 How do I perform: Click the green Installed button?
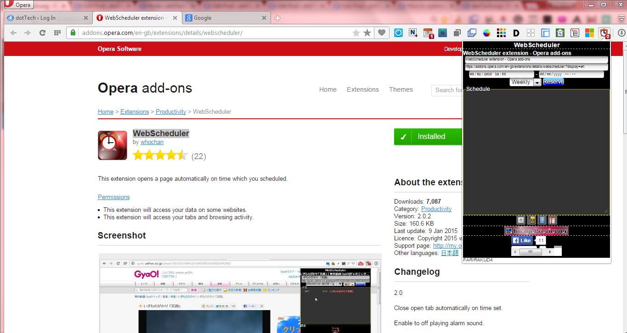click(428, 137)
